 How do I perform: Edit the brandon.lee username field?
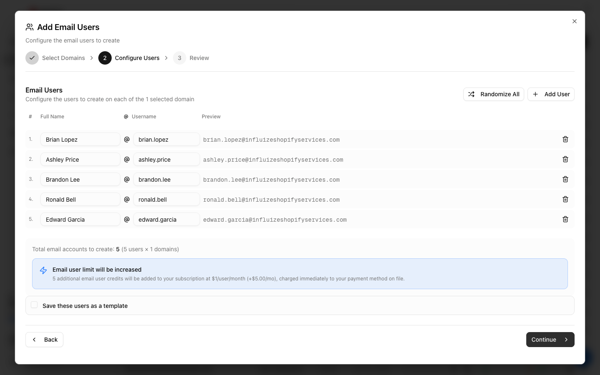pos(167,179)
